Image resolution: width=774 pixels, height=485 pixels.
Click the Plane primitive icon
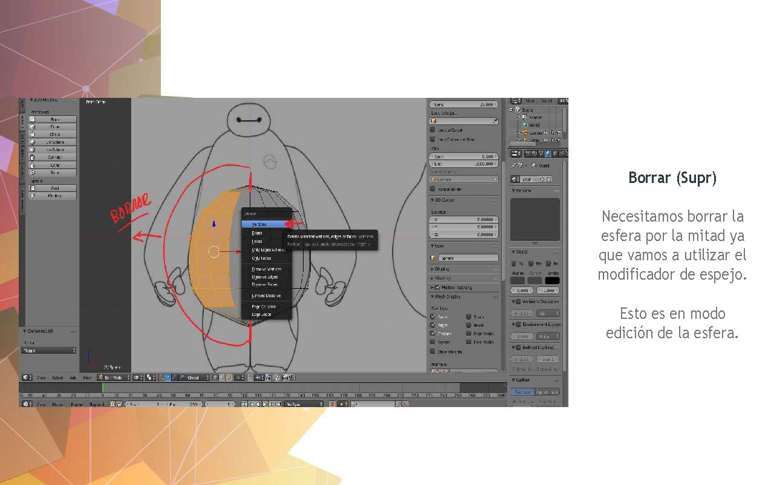33,120
